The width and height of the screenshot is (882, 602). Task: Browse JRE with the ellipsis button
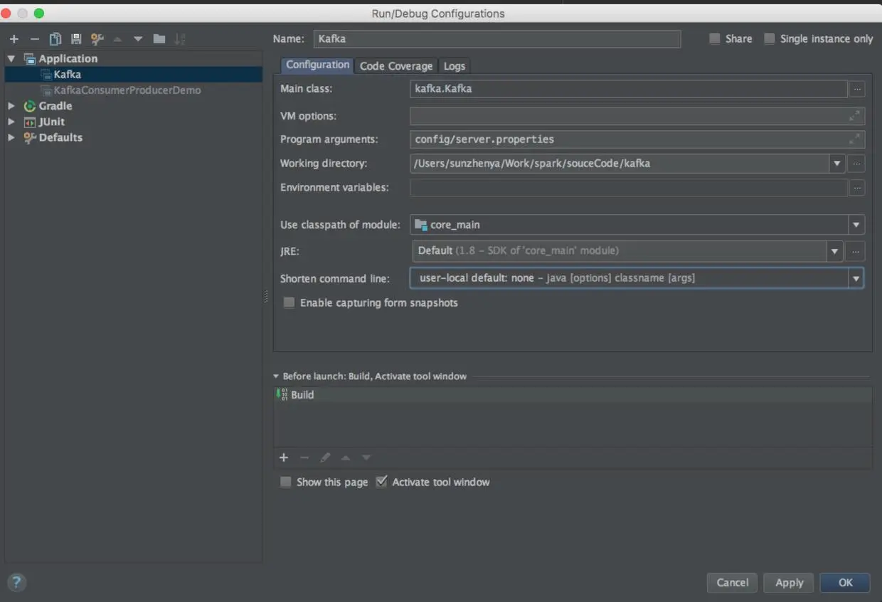[x=857, y=250]
